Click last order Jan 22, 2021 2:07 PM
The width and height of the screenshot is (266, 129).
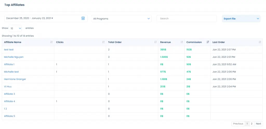(x=224, y=50)
